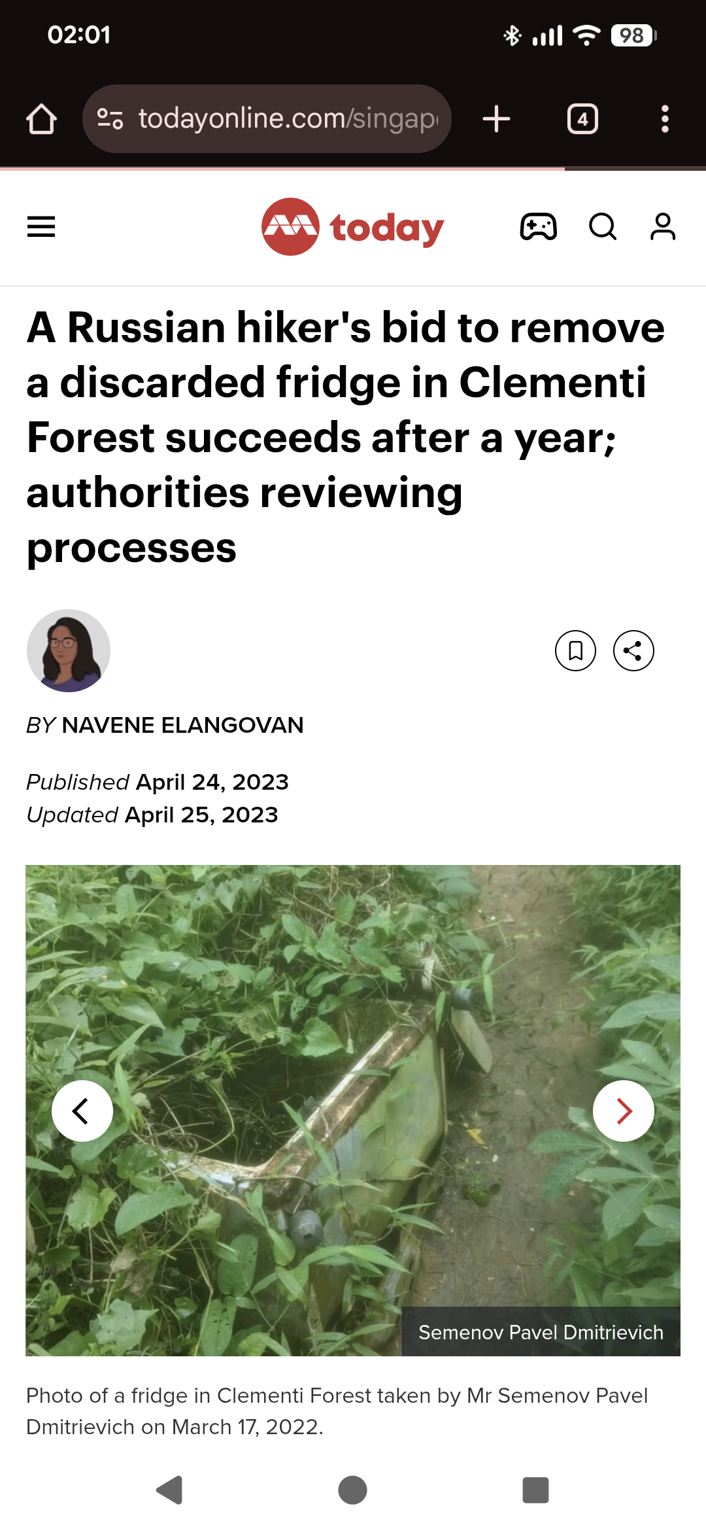Viewport: 706px width, 1531px height.
Task: Open a new browser tab
Action: (496, 119)
